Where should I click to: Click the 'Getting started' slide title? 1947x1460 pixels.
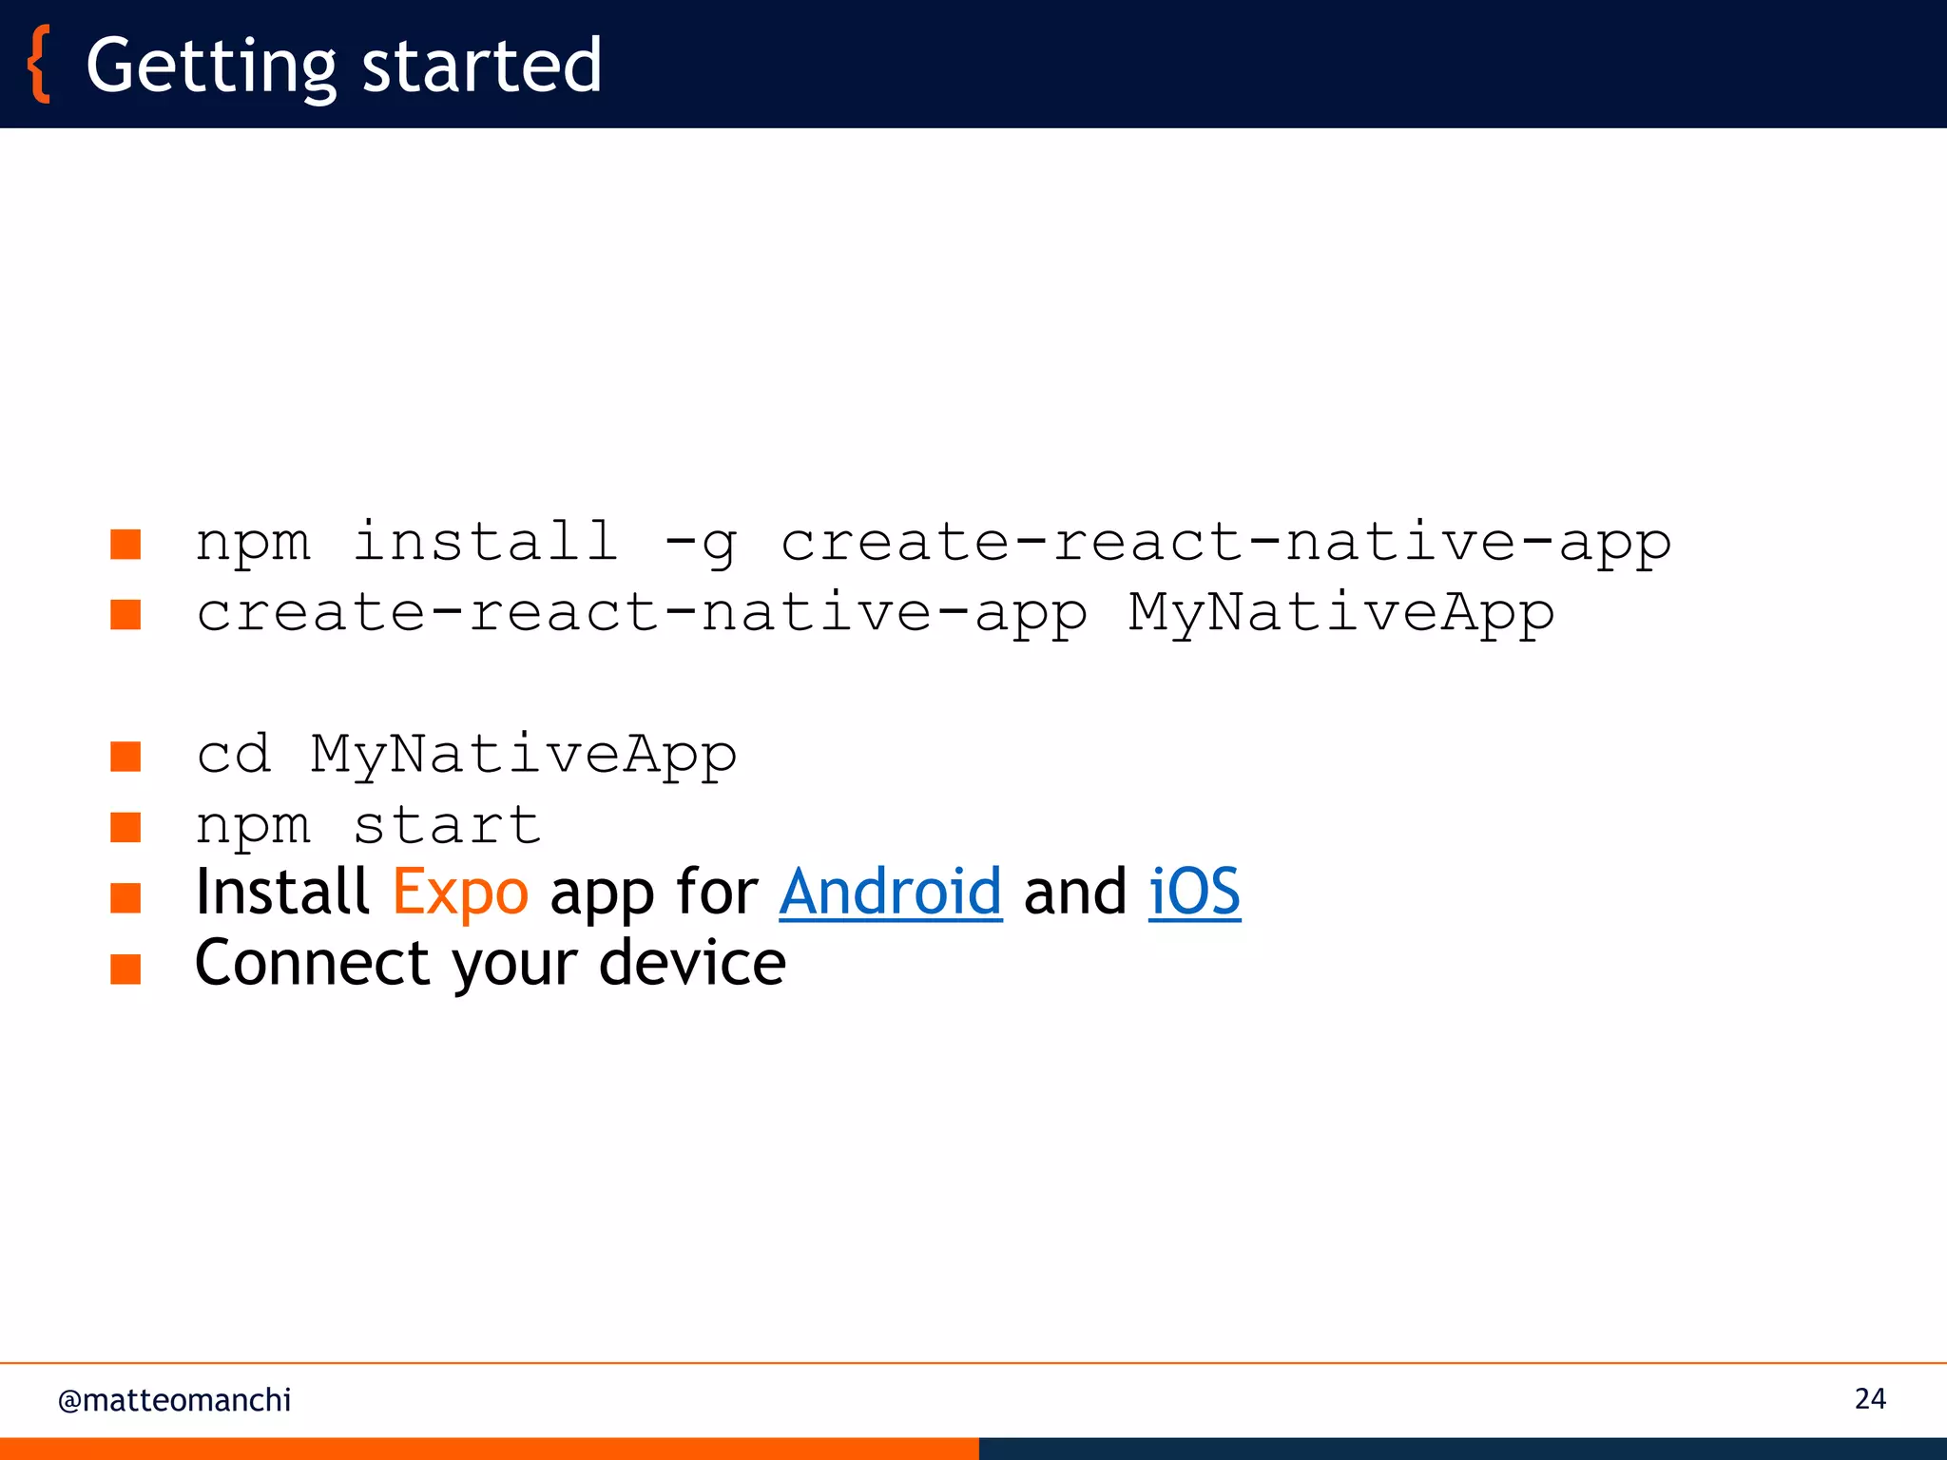(344, 67)
